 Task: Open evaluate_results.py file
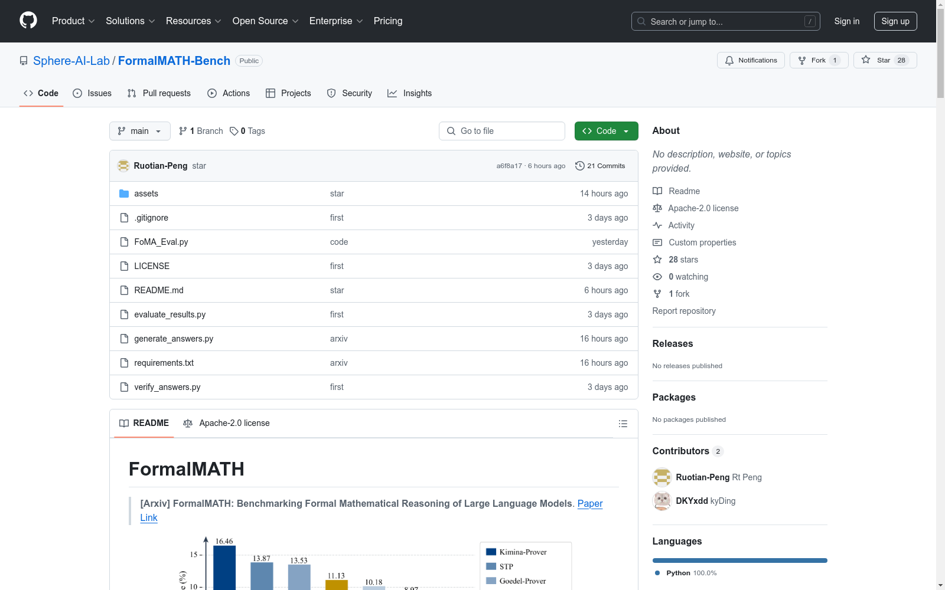coord(170,314)
